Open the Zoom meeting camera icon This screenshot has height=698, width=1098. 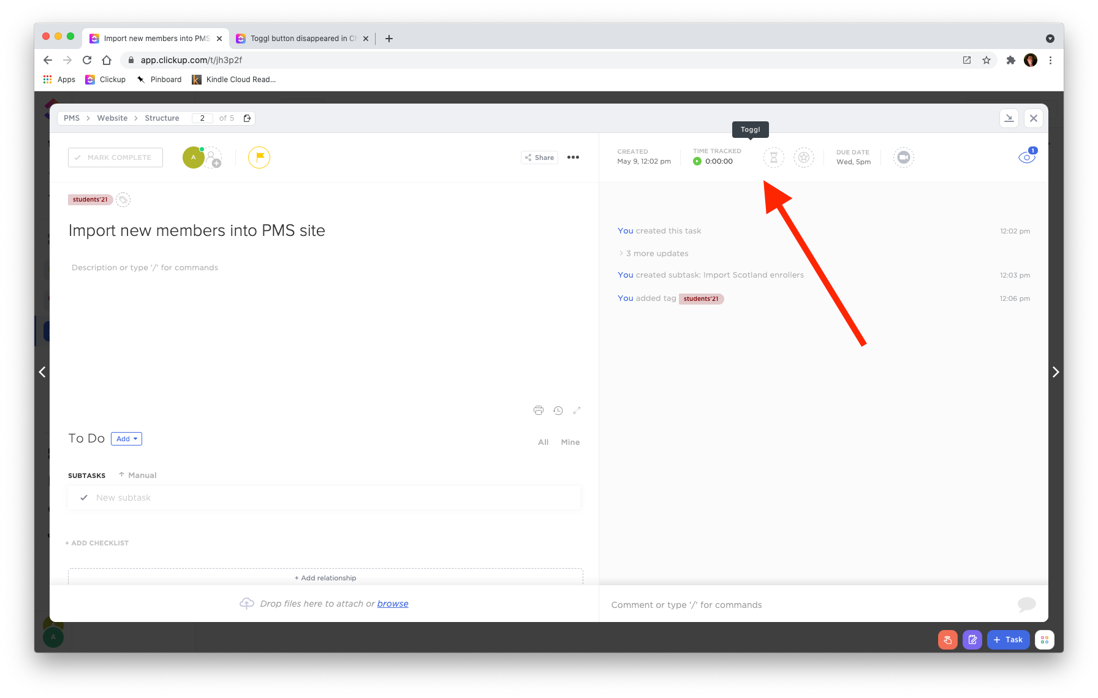click(x=903, y=157)
